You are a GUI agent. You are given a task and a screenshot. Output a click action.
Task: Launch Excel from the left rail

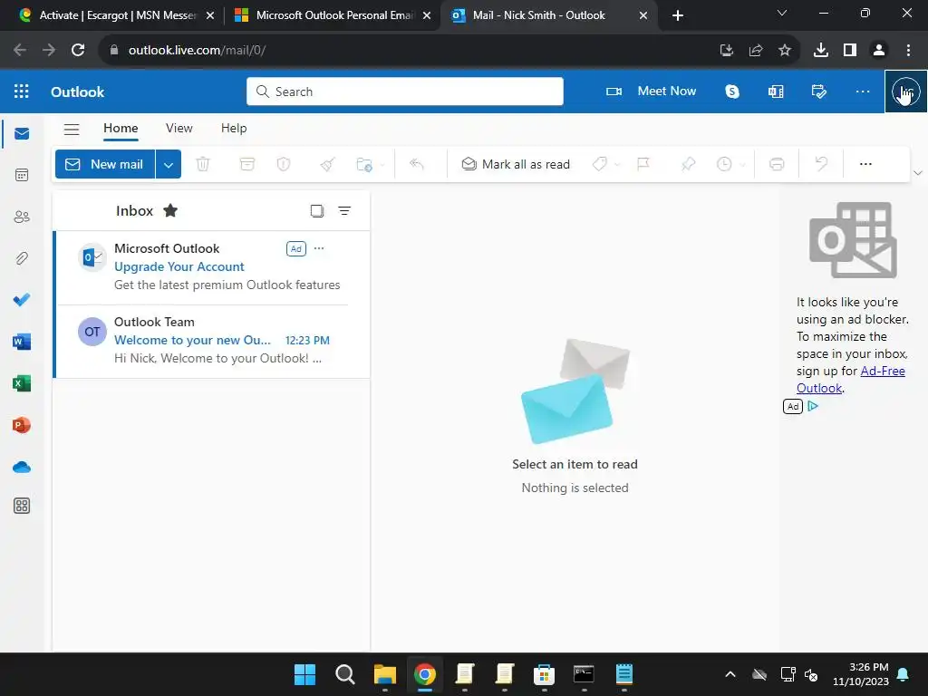pos(22,383)
